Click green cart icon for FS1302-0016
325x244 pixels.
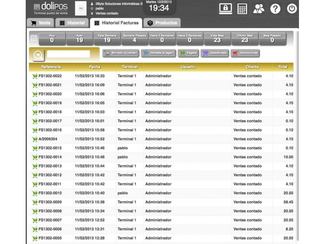pyautogui.click(x=35, y=130)
